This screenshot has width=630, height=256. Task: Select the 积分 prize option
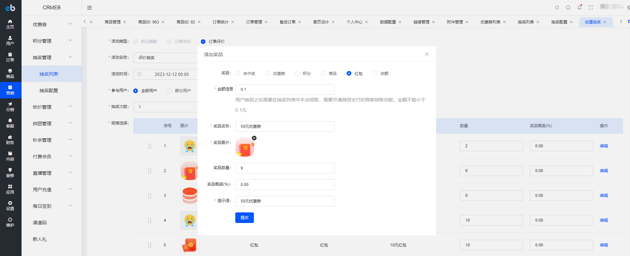click(303, 73)
